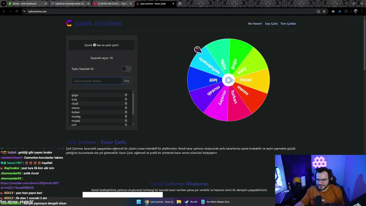366x206 pixels.
Task: Click the Seçenek sayısı: 10 label
Action: click(x=102, y=58)
